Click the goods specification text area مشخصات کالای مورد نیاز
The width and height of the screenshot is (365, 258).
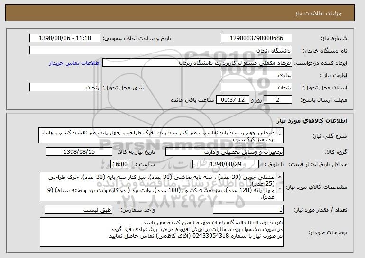162,187
